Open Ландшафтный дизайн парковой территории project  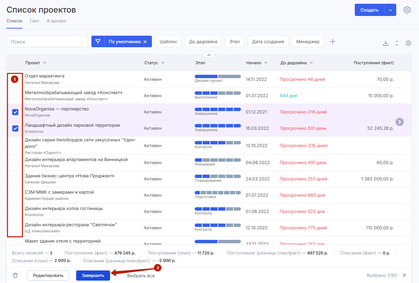pos(72,125)
